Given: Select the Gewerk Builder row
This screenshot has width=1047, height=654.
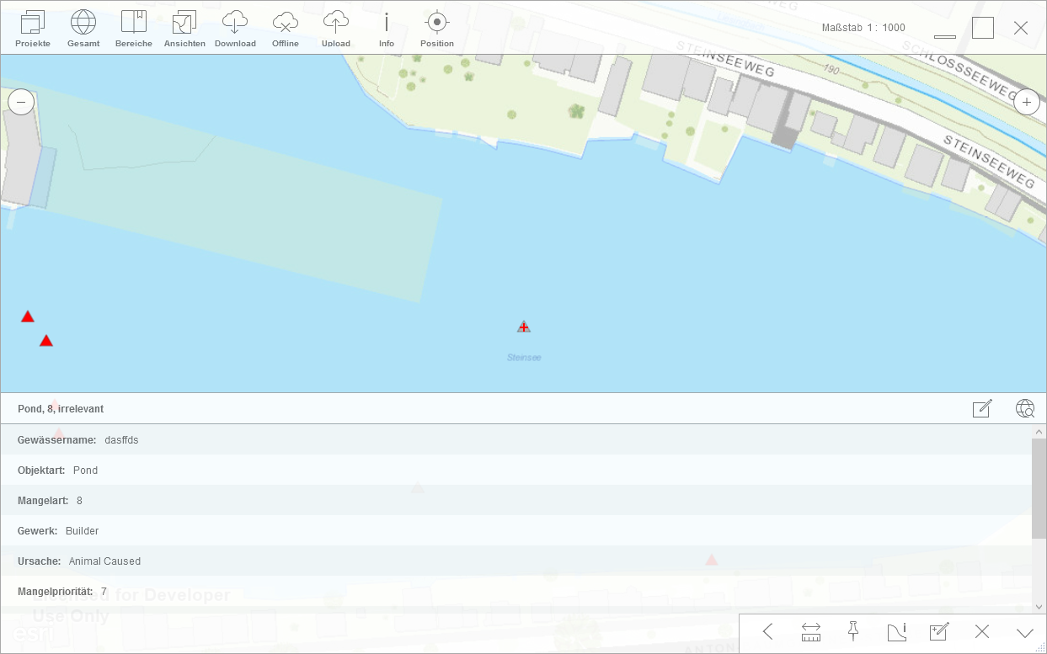Looking at the screenshot, I should (x=516, y=530).
